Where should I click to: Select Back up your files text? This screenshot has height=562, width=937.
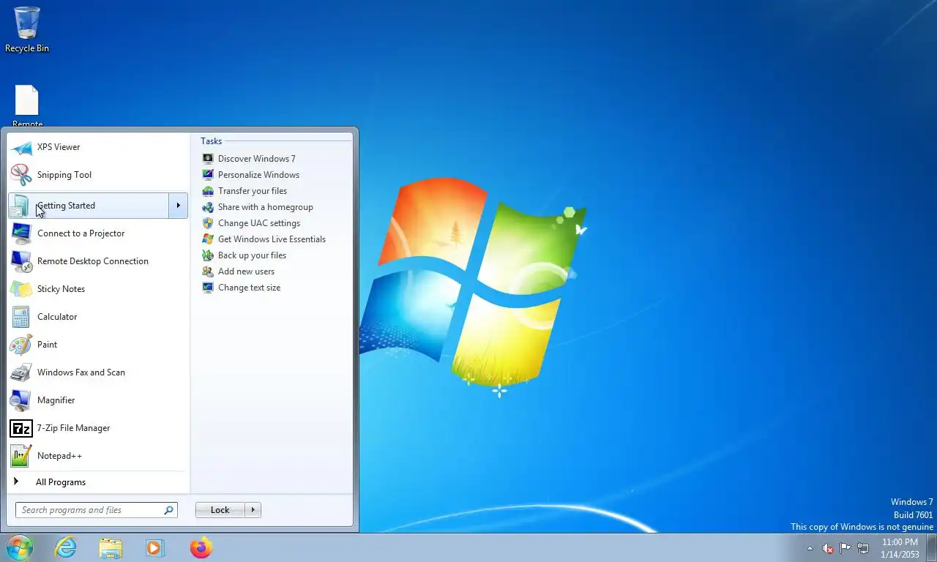[x=252, y=255]
